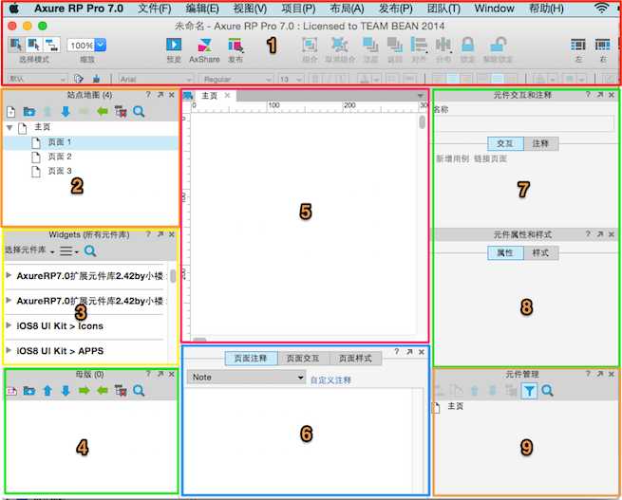Click the 锁定 lock toolbar icon
The height and width of the screenshot is (500, 622).
pos(468,45)
